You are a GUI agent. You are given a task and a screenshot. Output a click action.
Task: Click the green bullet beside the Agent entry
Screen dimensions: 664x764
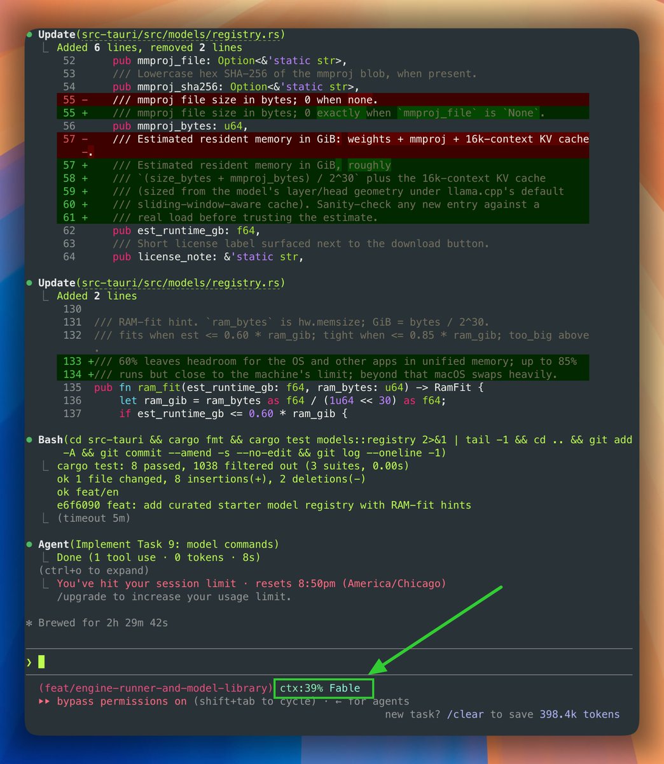29,544
